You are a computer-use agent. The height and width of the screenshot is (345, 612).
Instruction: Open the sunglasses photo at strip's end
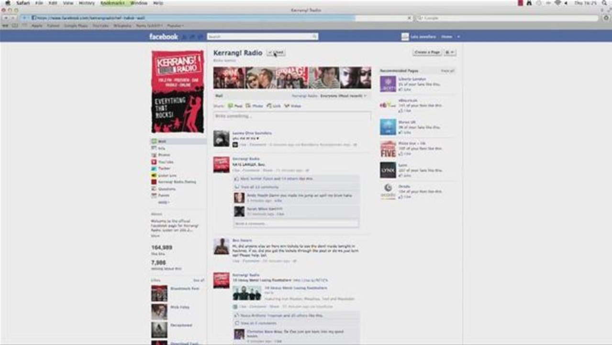pos(356,78)
